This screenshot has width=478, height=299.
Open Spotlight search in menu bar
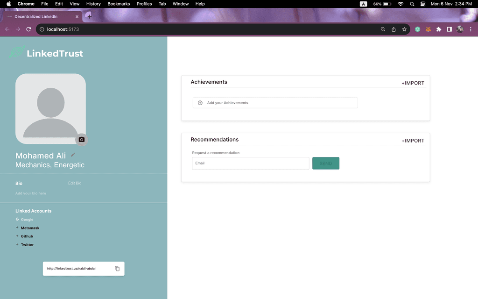pos(412,4)
